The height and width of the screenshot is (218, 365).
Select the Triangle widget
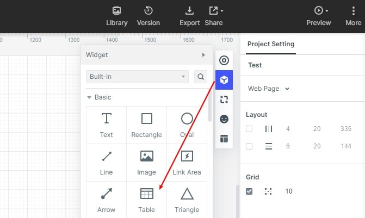click(x=187, y=200)
